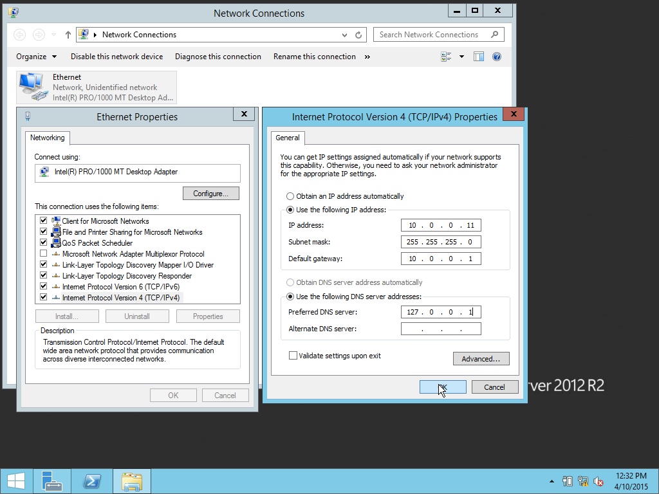Show hidden tray icons arrow

click(x=552, y=481)
